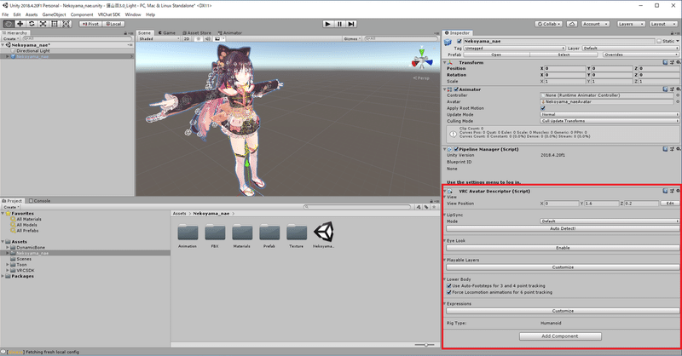Toggle Apply Root Motion checkbox
Image resolution: width=682 pixels, height=356 pixels.
[x=543, y=108]
